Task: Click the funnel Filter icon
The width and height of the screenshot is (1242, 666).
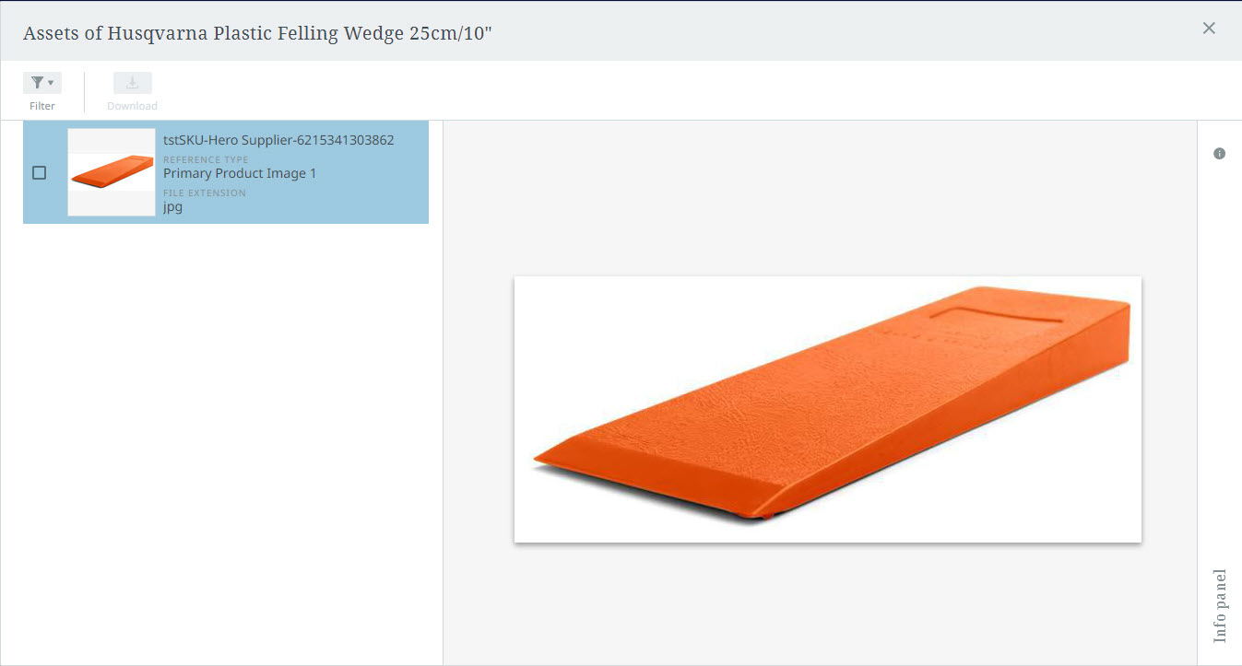Action: click(37, 83)
